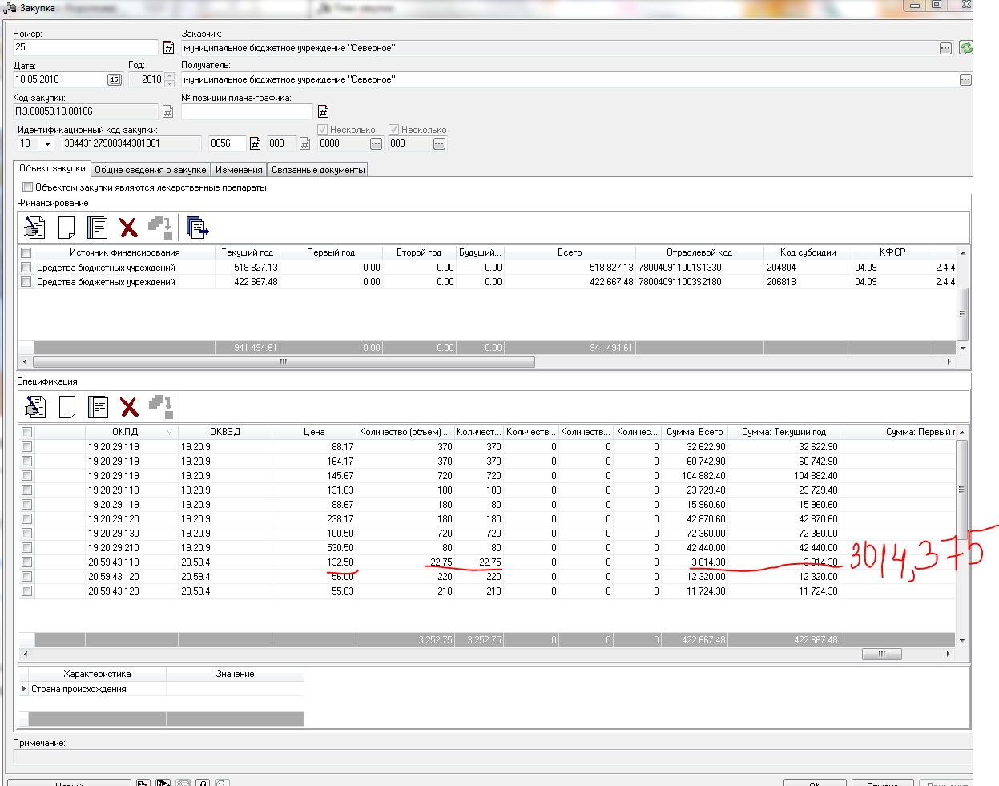The height and width of the screenshot is (786, 999).
Task: Click green refresh icon beside Заказчик field
Action: tap(966, 48)
